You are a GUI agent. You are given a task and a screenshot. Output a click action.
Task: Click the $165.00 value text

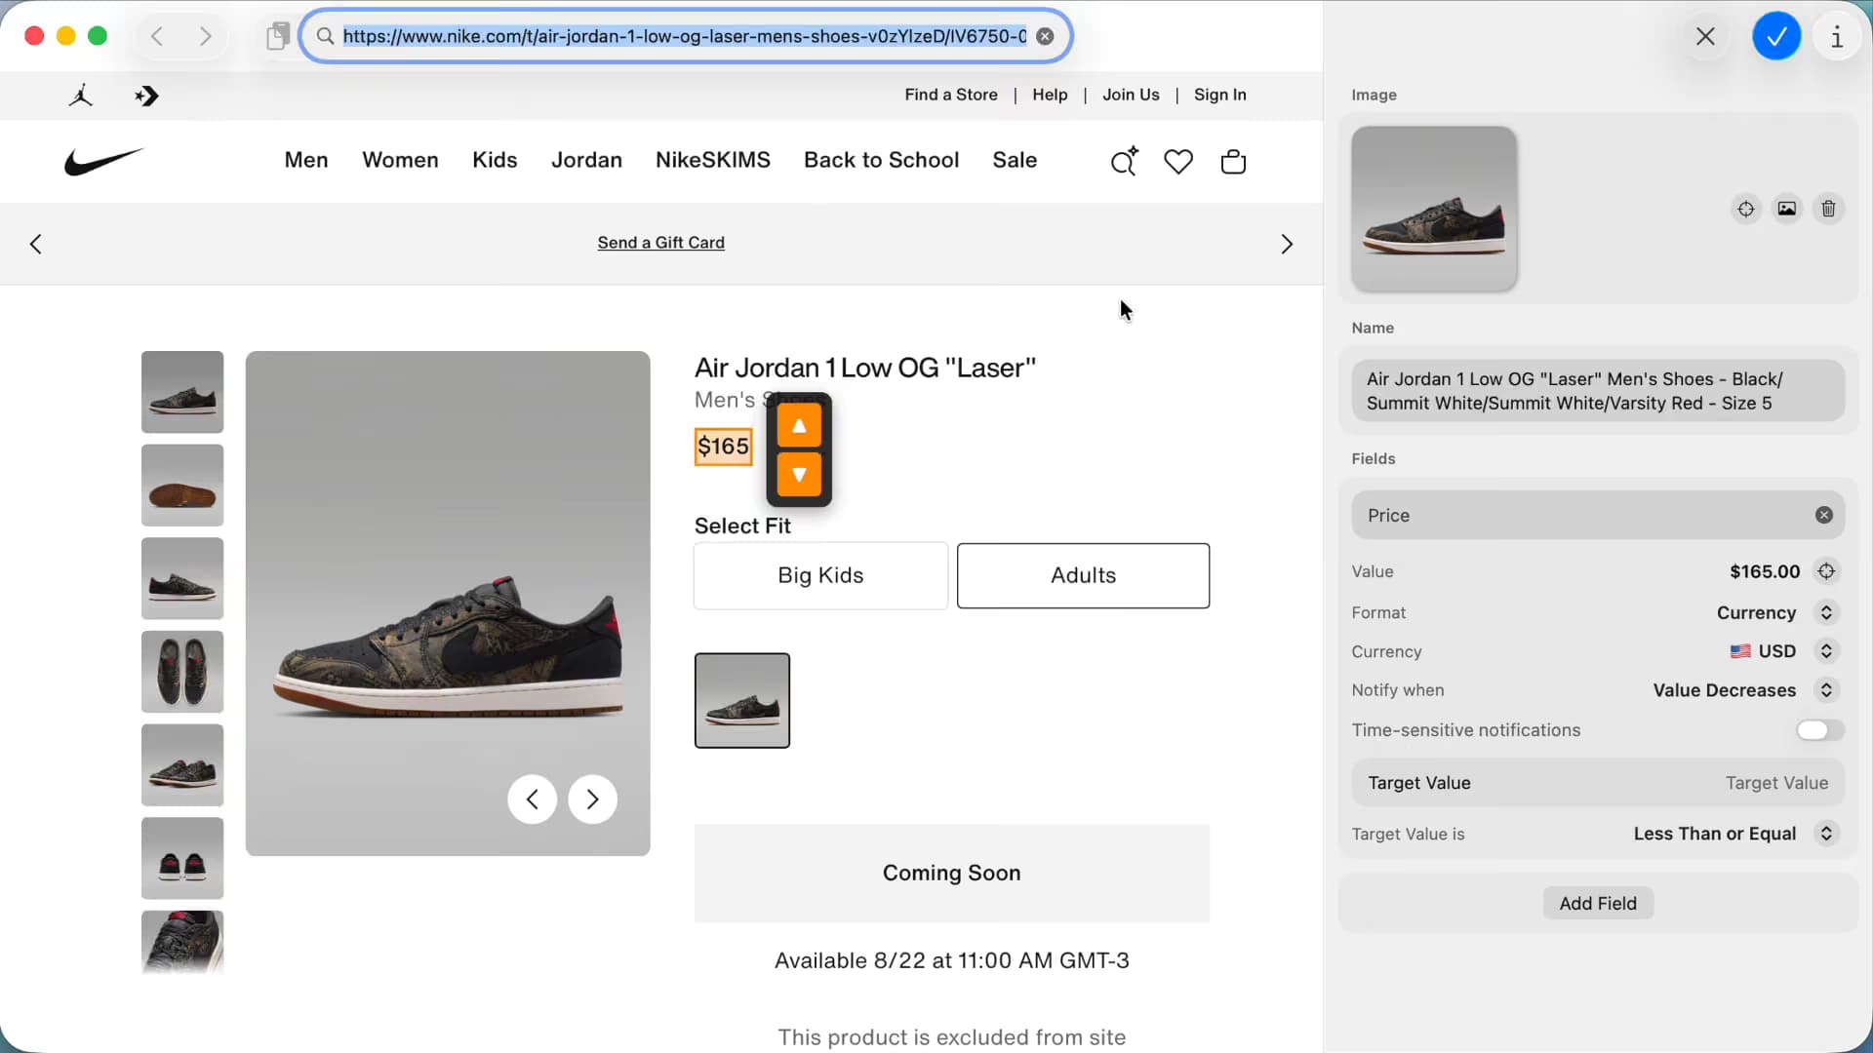[1765, 571]
